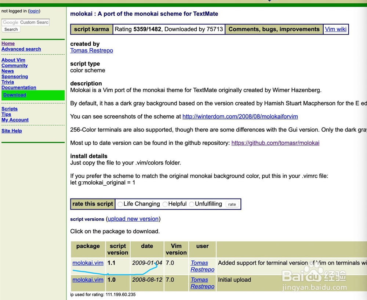Viewport: 367px width, 300px height.
Task: Open the News link
Action: [x=7, y=71]
